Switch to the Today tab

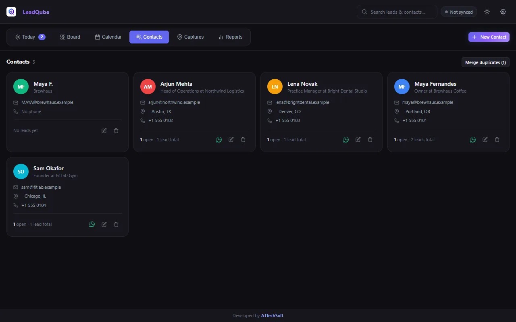click(x=30, y=37)
